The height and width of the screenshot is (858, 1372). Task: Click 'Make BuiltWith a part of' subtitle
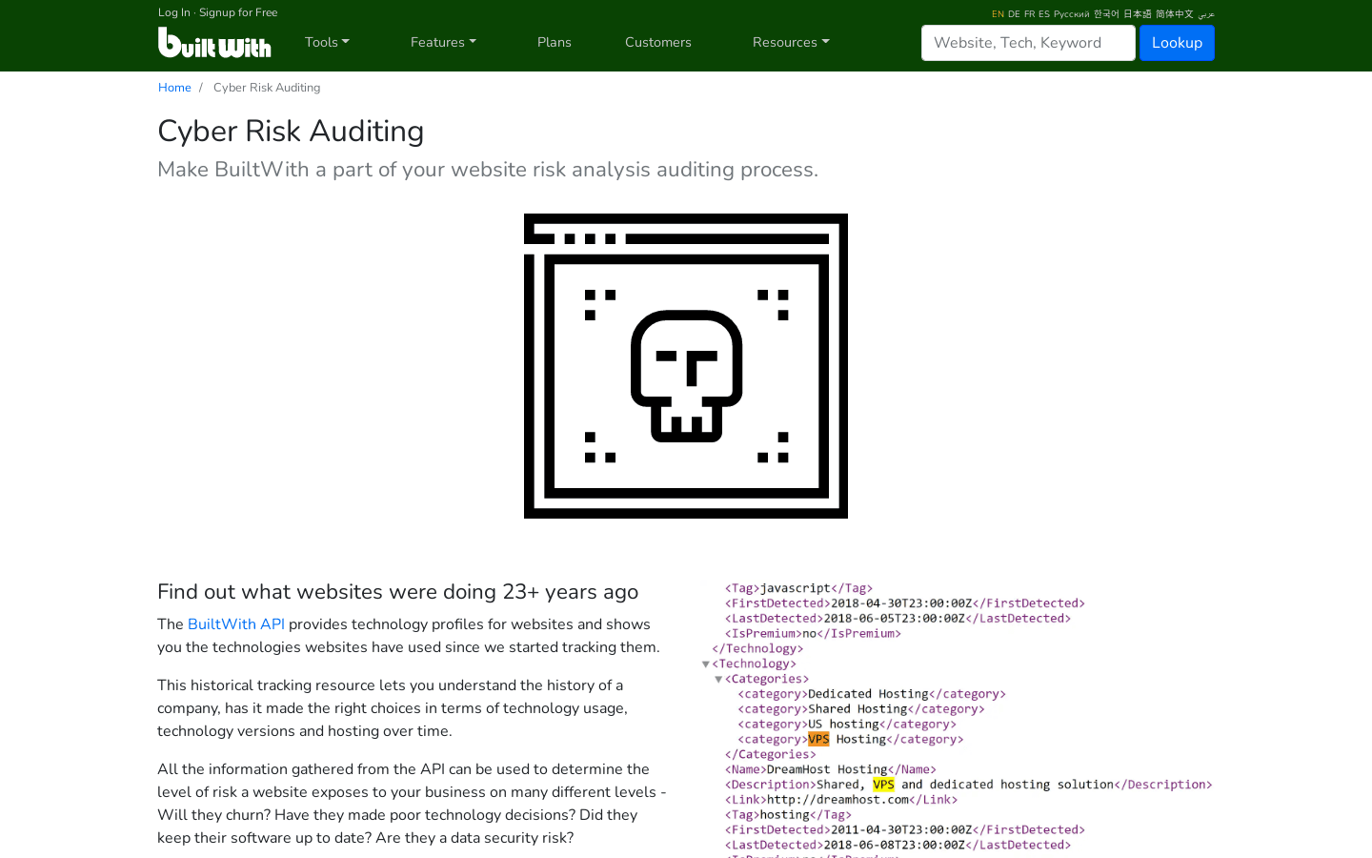[x=488, y=170]
